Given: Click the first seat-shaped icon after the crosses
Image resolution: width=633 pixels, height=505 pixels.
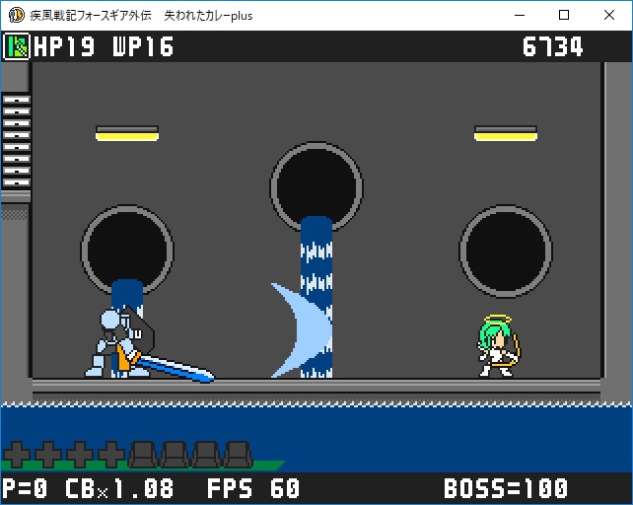Looking at the screenshot, I should coord(143,455).
